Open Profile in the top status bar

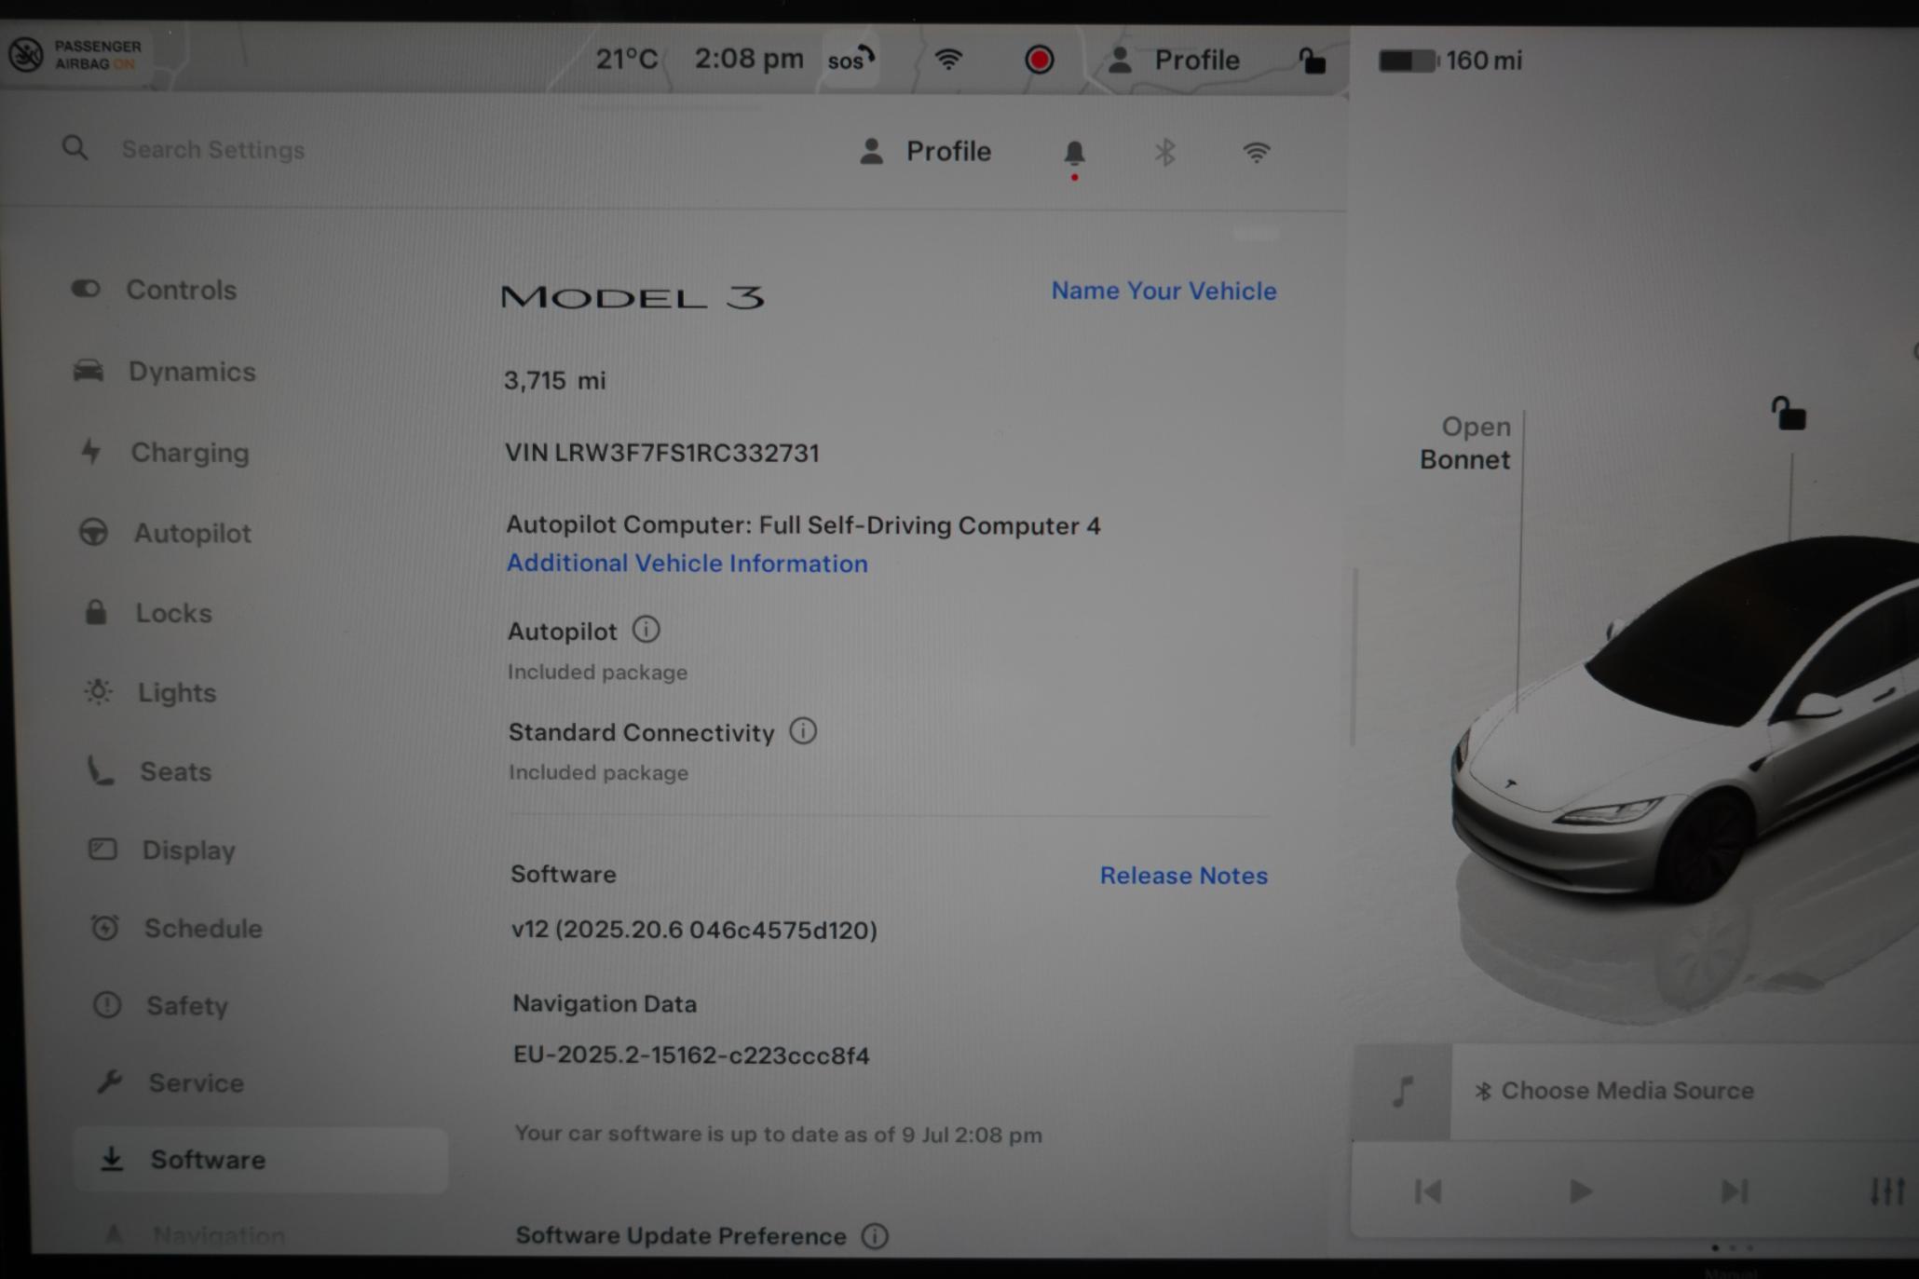pyautogui.click(x=1174, y=61)
